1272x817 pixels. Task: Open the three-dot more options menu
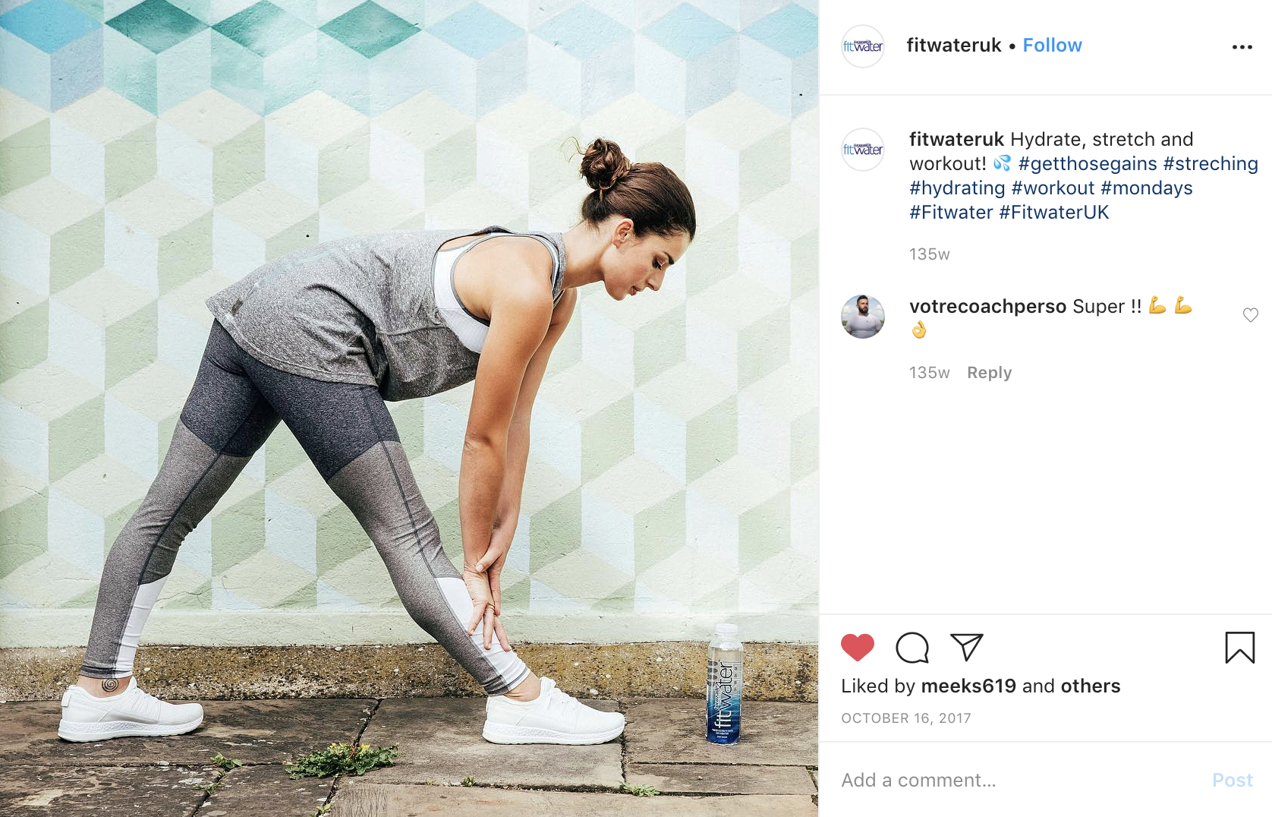click(x=1242, y=47)
